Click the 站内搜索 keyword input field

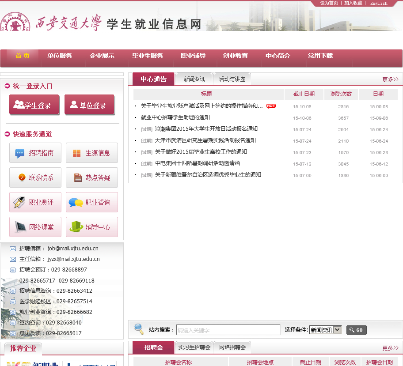[228, 330]
